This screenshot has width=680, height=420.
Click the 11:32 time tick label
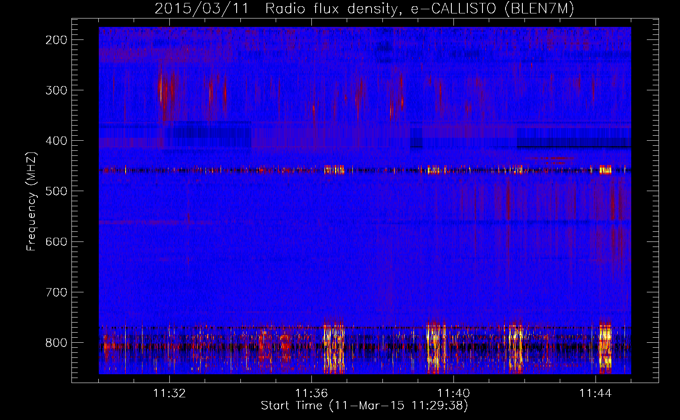169,393
